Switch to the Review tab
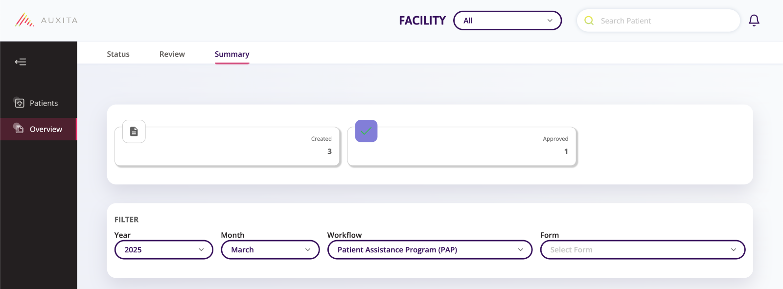 click(172, 54)
